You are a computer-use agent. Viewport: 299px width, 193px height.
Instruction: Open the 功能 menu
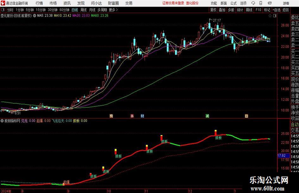214,3
